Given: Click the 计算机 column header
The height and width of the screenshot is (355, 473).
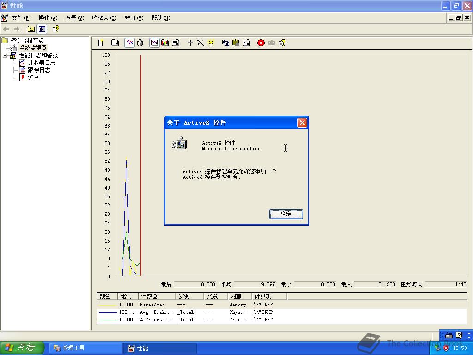Looking at the screenshot, I should pos(269,296).
